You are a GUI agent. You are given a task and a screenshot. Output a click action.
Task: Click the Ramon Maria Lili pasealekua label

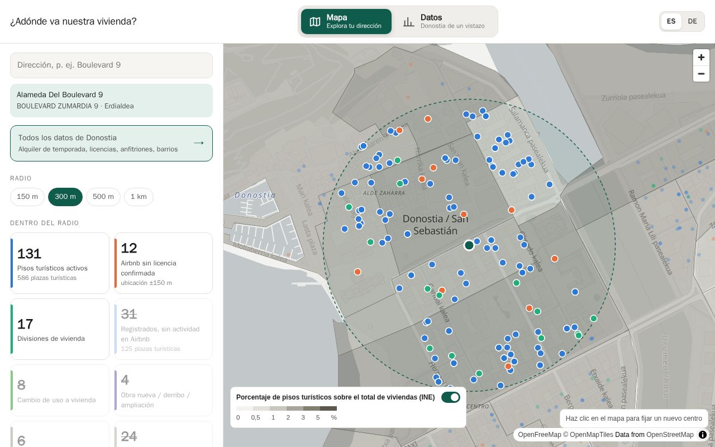pyautogui.click(x=650, y=232)
